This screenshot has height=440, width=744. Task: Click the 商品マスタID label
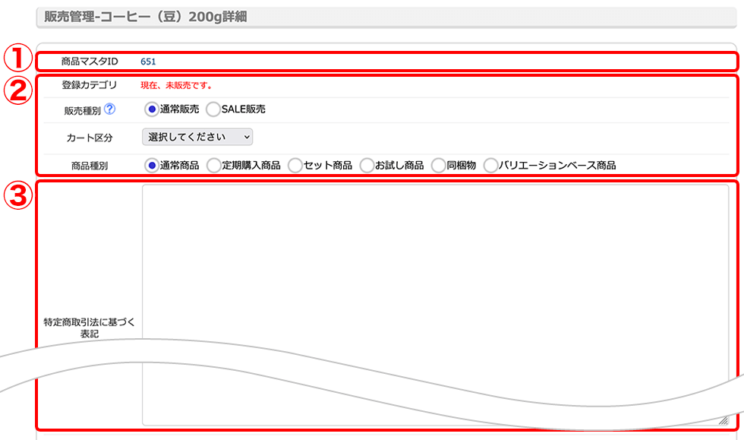[90, 62]
